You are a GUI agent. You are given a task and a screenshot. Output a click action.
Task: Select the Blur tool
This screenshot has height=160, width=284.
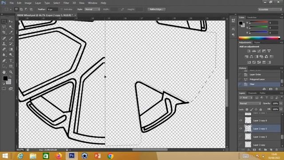4,55
